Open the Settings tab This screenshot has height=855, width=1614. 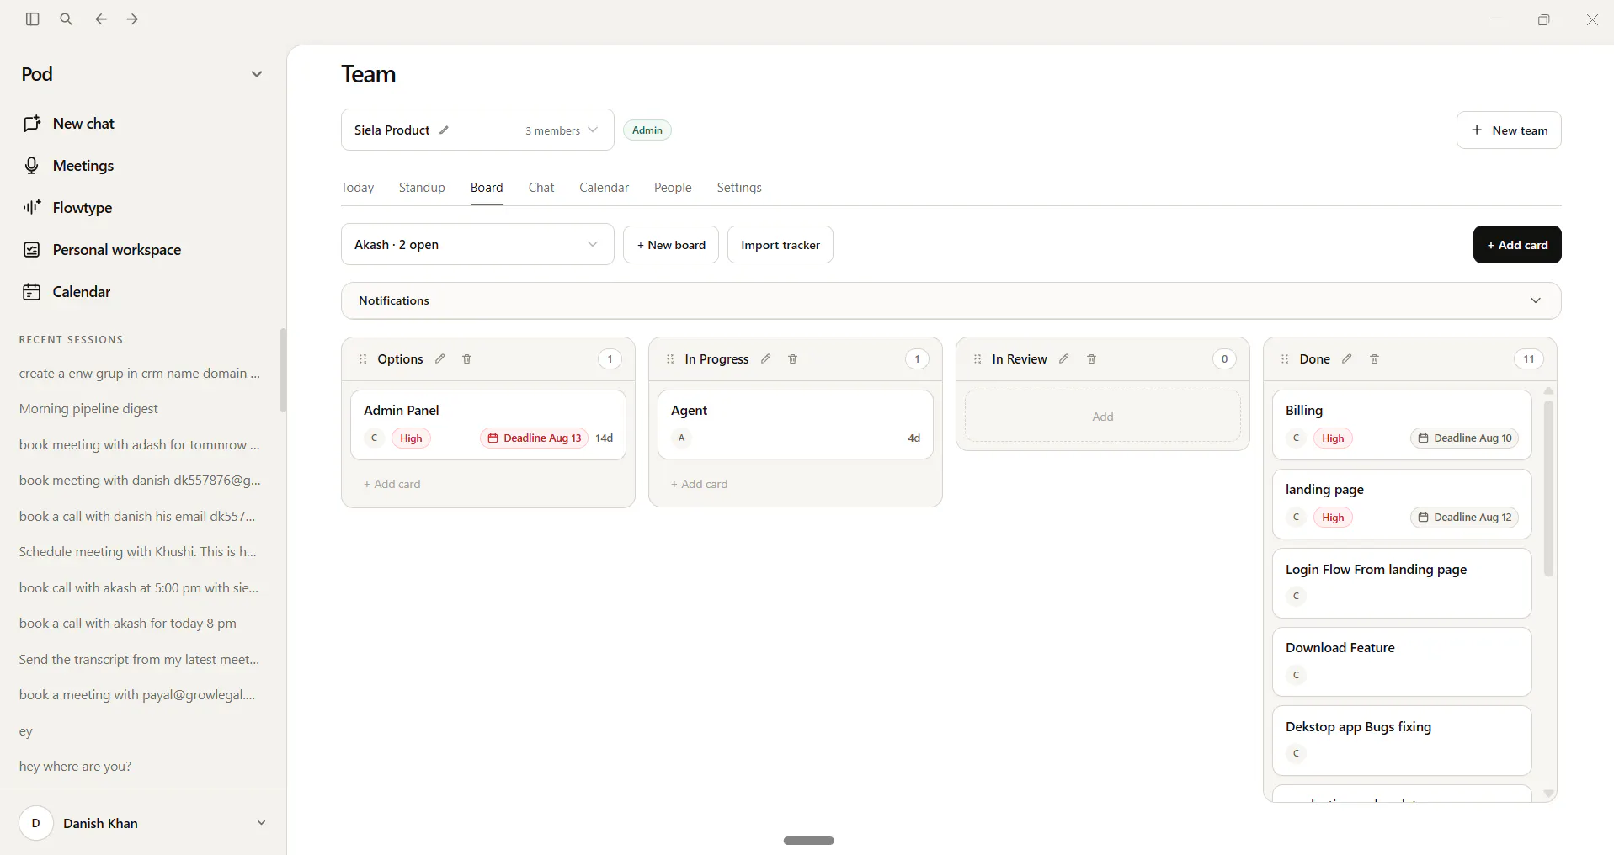[x=739, y=187]
